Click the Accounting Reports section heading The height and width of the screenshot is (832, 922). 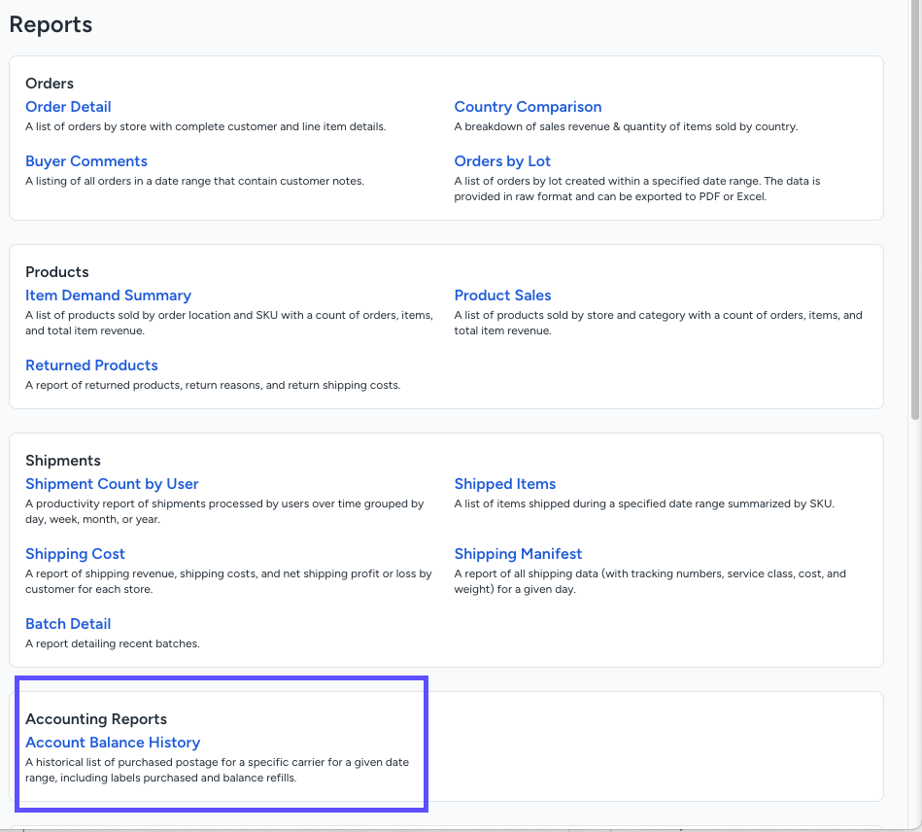tap(96, 719)
